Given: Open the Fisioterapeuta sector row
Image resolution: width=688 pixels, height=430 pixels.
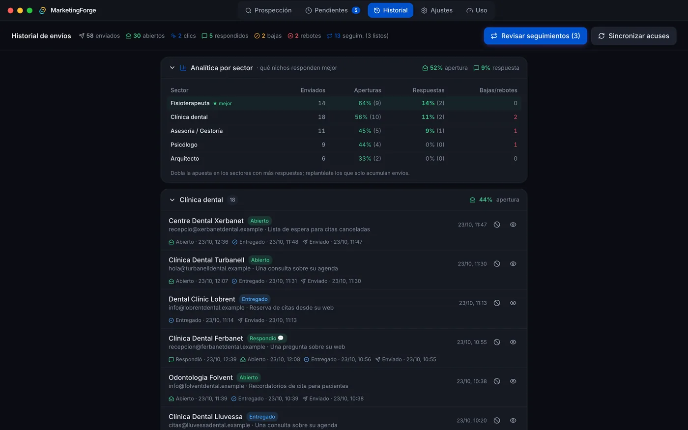Looking at the screenshot, I should pos(344,103).
